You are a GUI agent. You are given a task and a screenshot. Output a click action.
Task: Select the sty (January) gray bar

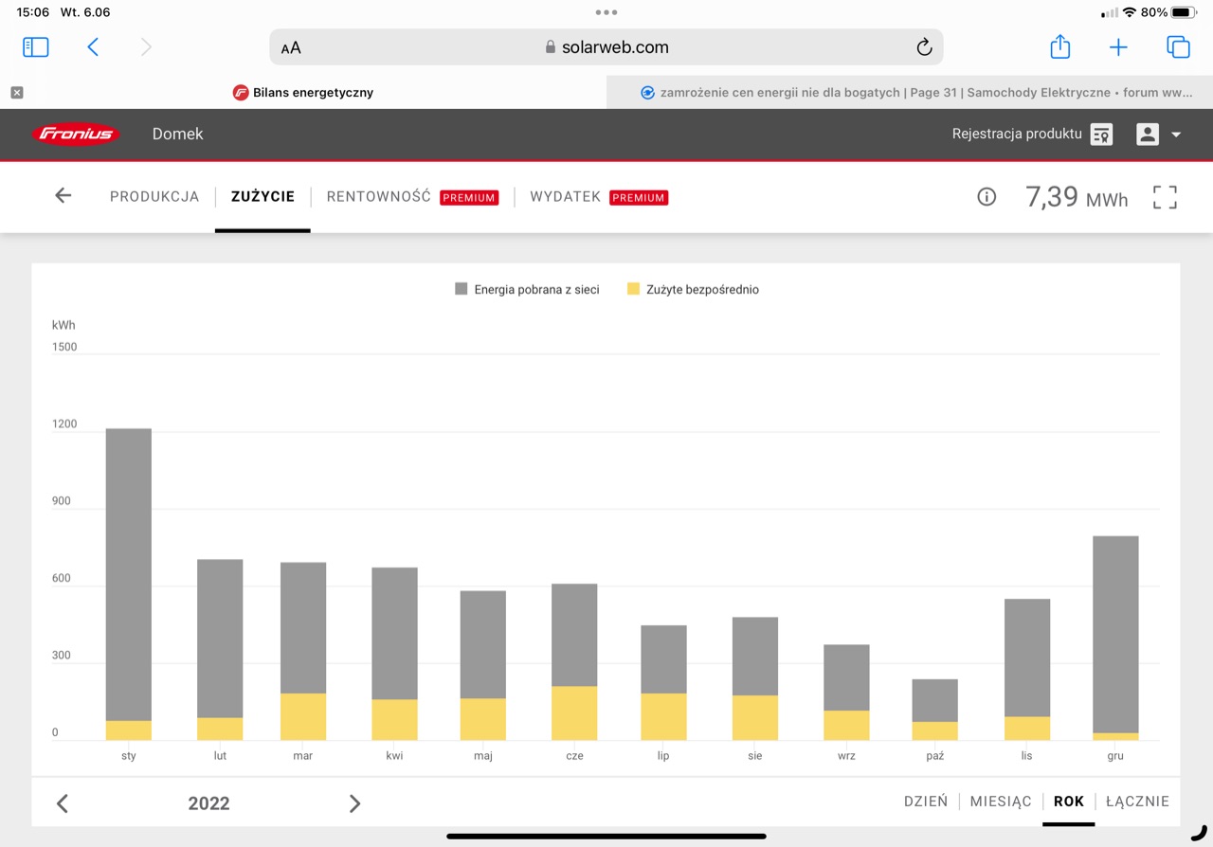(129, 574)
